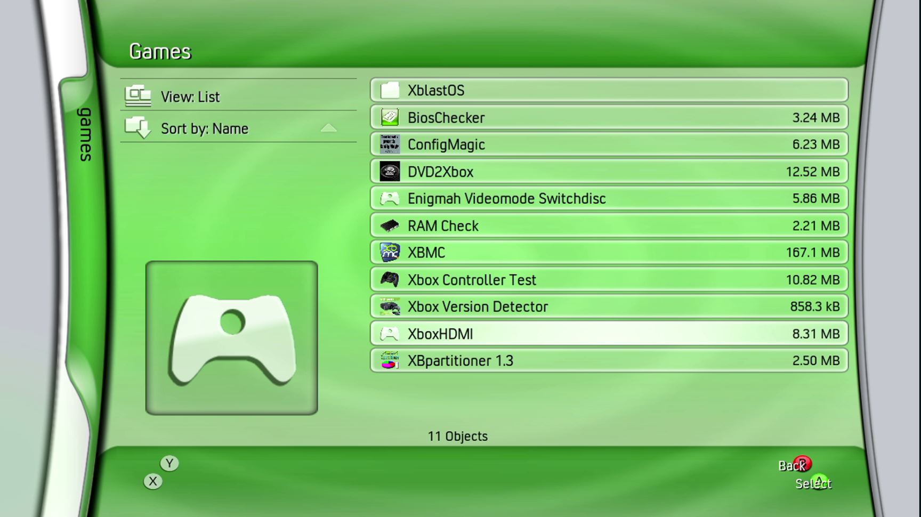The image size is (921, 517).
Task: Select the XblastOS entry name
Action: point(436,91)
